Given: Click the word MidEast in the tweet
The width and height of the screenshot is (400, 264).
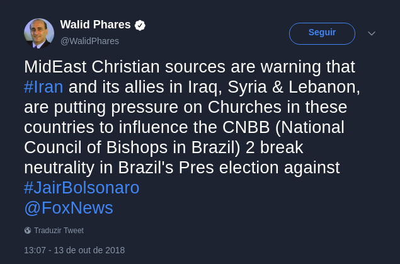Looking at the screenshot, I should point(55,67).
